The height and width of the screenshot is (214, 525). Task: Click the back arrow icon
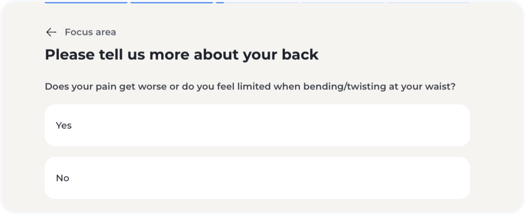51,32
